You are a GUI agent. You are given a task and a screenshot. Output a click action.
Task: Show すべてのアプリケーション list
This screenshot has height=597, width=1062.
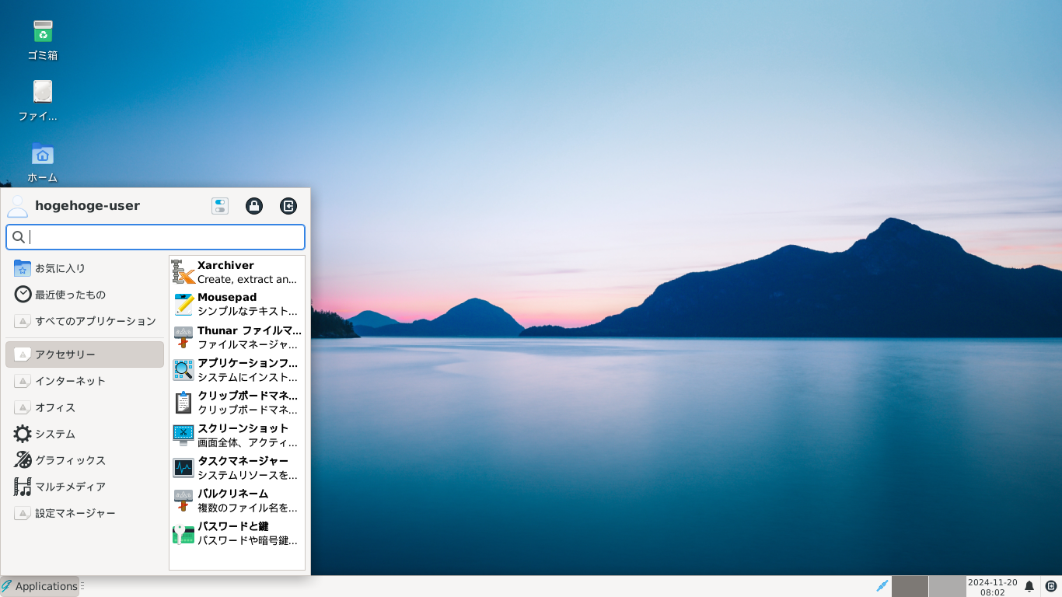pos(86,320)
